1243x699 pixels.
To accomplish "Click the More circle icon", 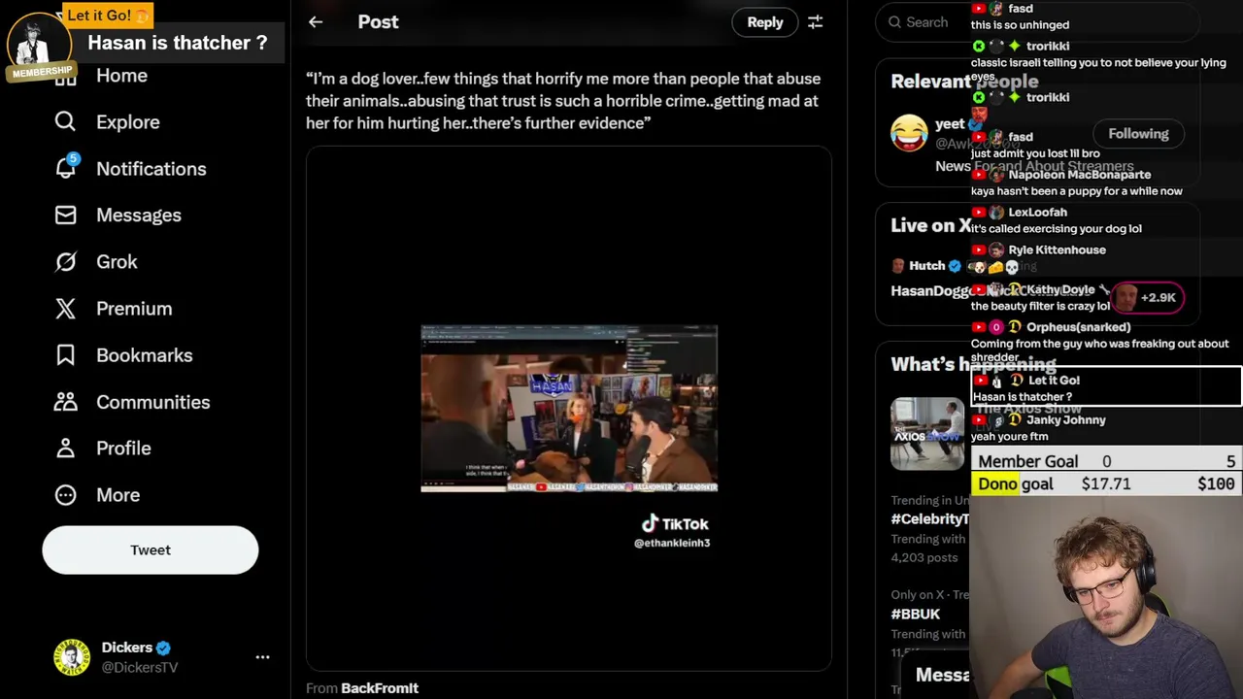I will click(65, 494).
